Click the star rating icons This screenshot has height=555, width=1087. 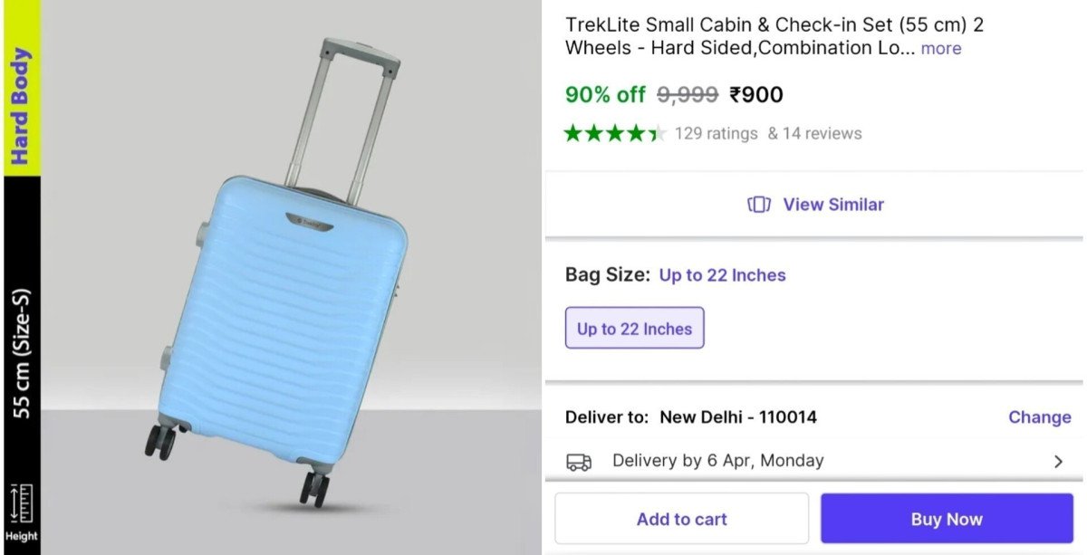[615, 134]
